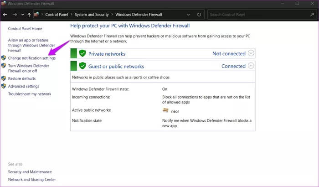Click the Guest or public networks heading
The image size is (319, 187).
click(116, 67)
